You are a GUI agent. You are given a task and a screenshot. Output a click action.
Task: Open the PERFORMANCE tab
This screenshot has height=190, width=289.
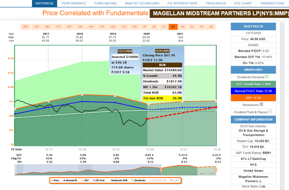click(74, 3)
